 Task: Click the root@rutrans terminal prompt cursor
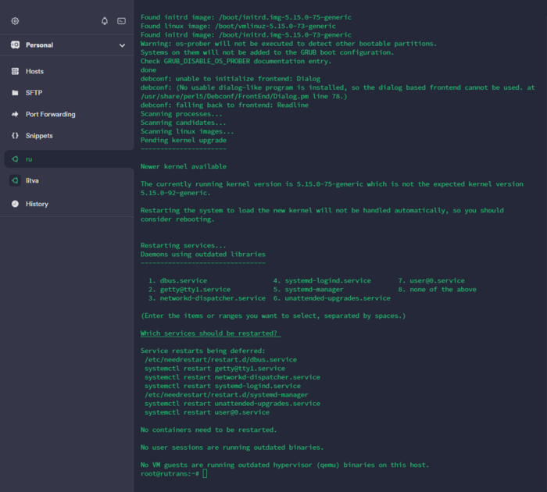pos(206,473)
